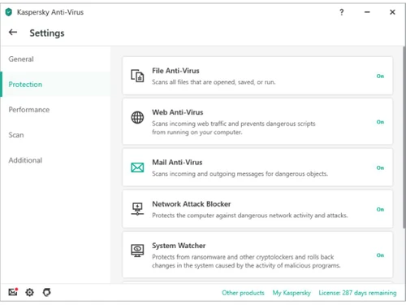This screenshot has width=406, height=305.
Task: Open the Scan settings tab
Action: 55,135
